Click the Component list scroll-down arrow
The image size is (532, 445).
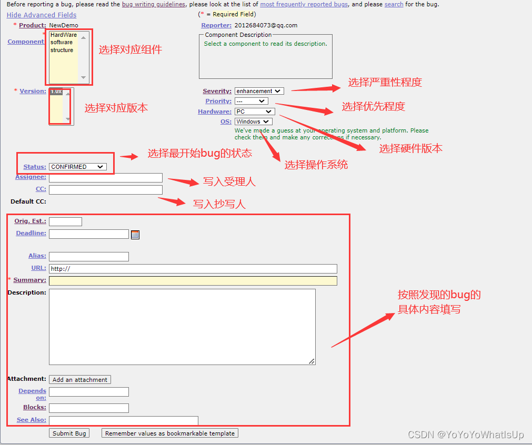(x=83, y=78)
